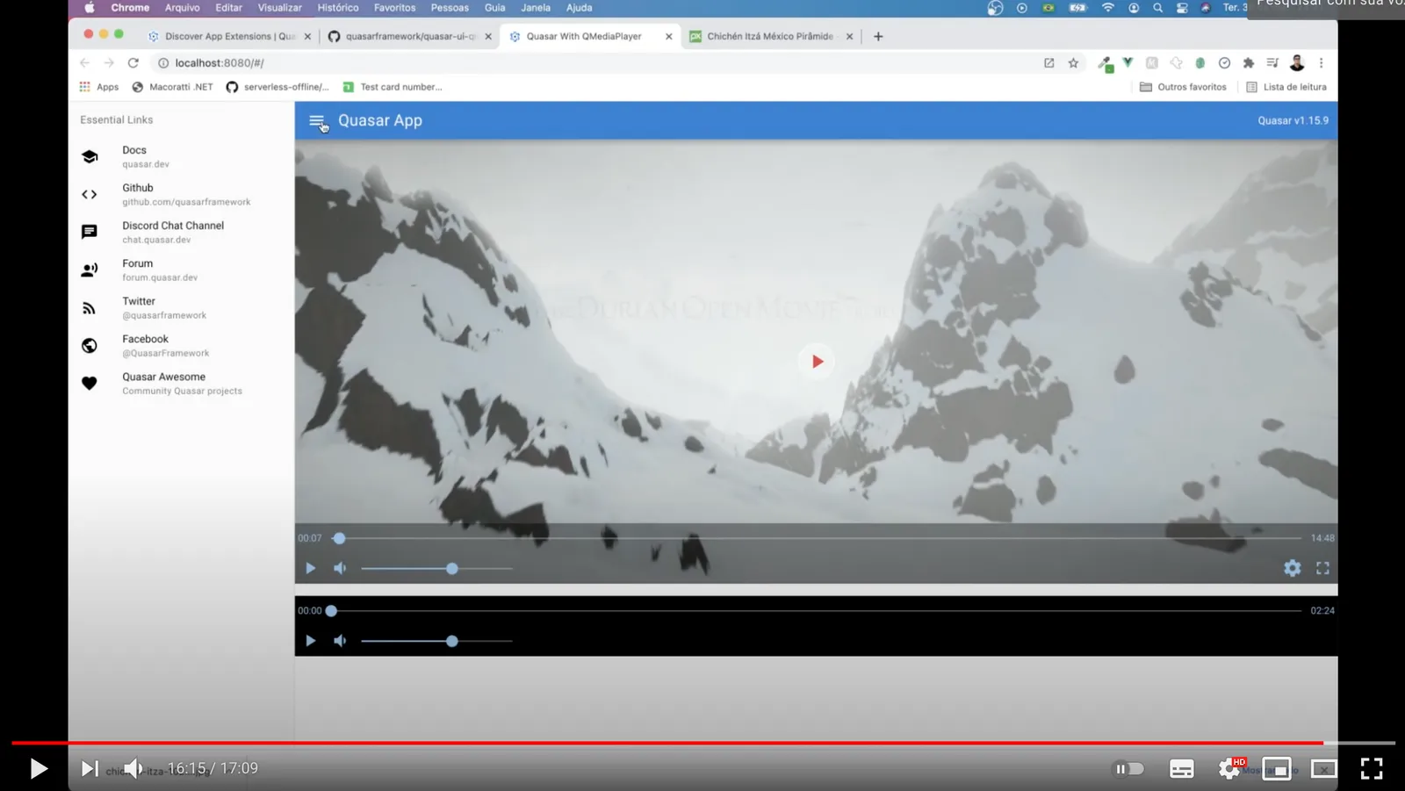1405x791 pixels.
Task: Click the Facebook globe icon
Action: click(x=90, y=346)
